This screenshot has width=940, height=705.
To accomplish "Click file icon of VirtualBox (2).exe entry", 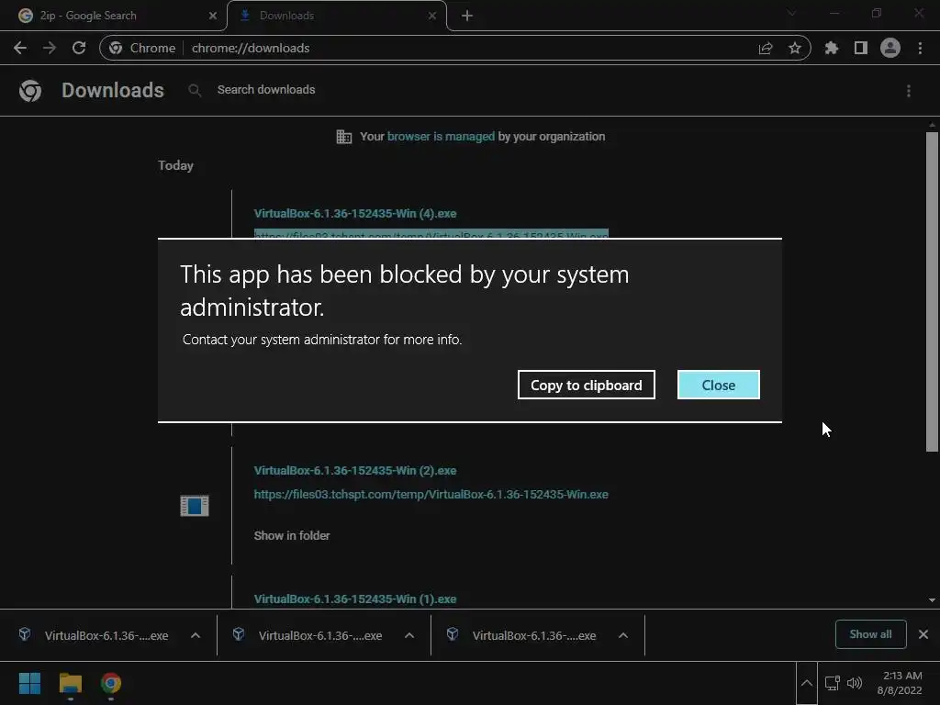I will [x=195, y=506].
